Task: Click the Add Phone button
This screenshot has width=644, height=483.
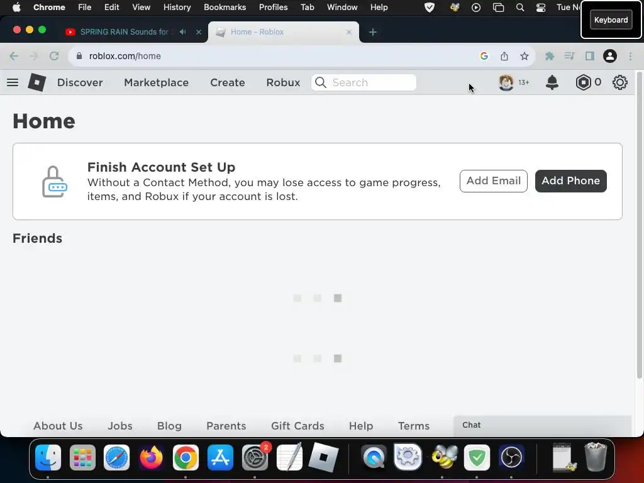Action: click(571, 181)
